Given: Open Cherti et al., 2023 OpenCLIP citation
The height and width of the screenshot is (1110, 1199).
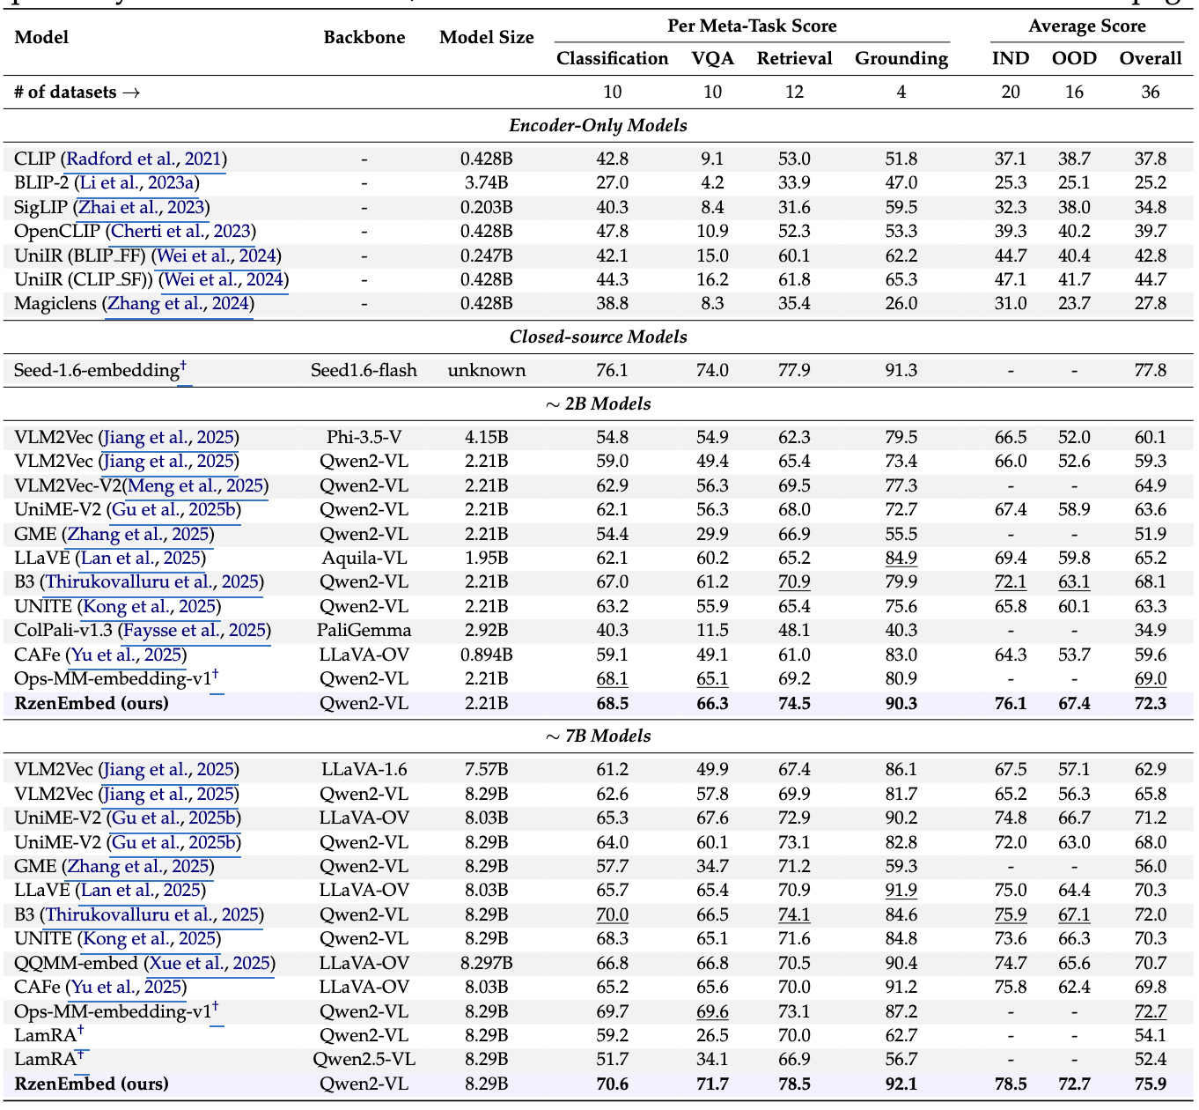Looking at the screenshot, I should pyautogui.click(x=180, y=232).
